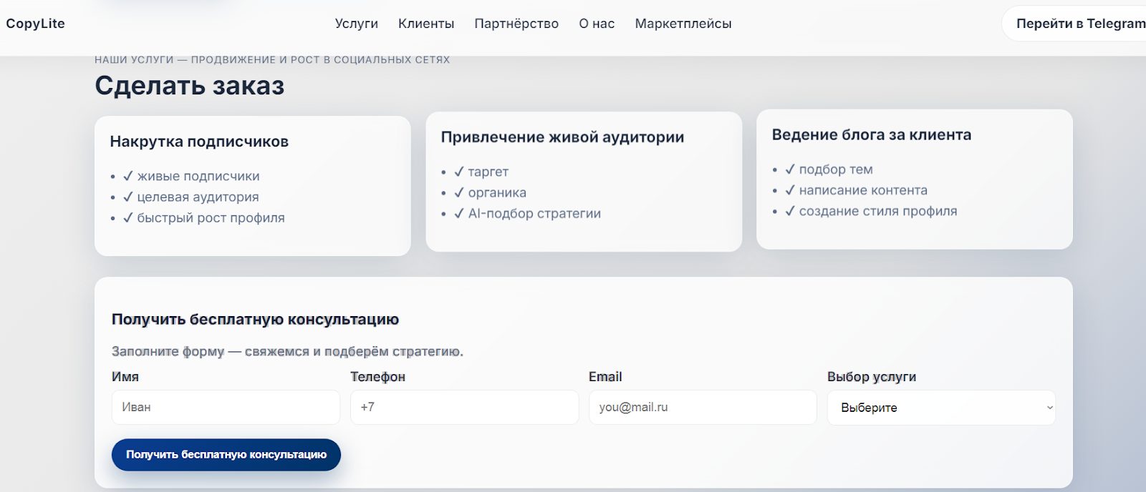Click the создание стиля профиля item
The image size is (1146, 492).
pos(871,211)
